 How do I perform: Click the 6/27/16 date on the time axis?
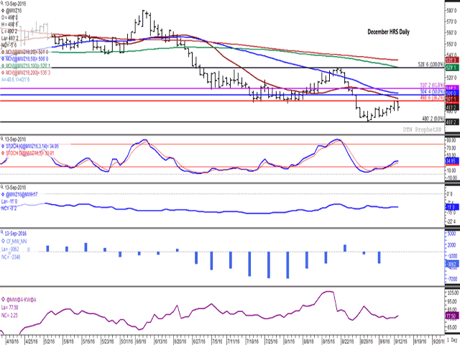click(x=200, y=341)
